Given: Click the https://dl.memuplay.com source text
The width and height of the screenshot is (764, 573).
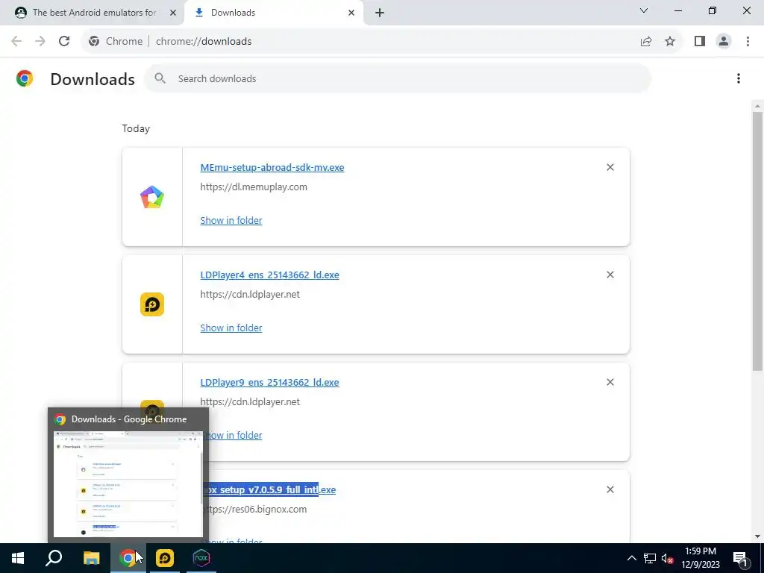Looking at the screenshot, I should 254,187.
